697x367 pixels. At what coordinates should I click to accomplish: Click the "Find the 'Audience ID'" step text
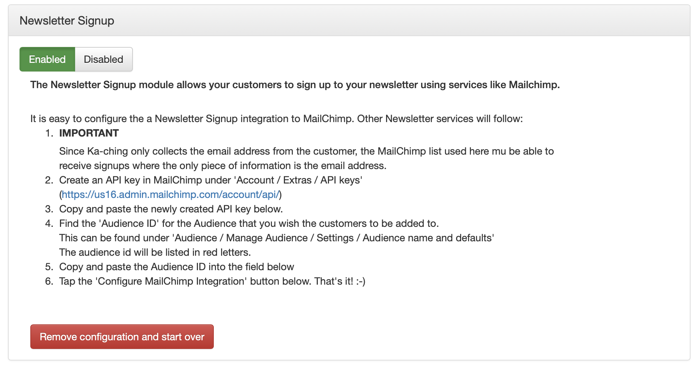[249, 223]
